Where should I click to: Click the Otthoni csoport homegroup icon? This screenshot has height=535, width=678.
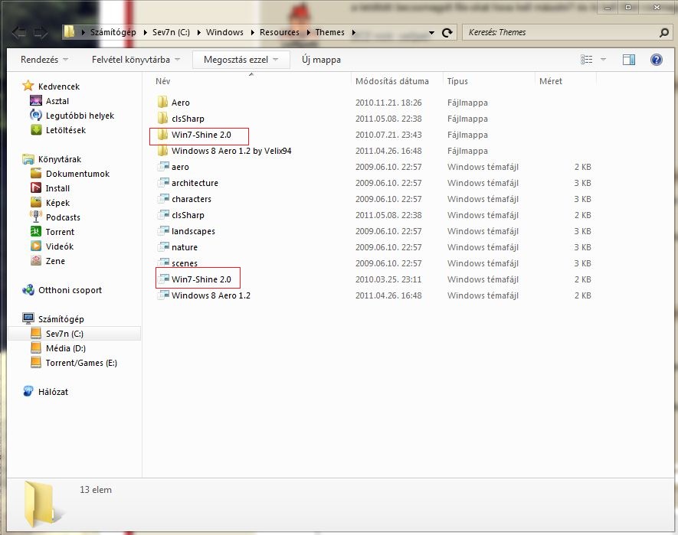[28, 290]
